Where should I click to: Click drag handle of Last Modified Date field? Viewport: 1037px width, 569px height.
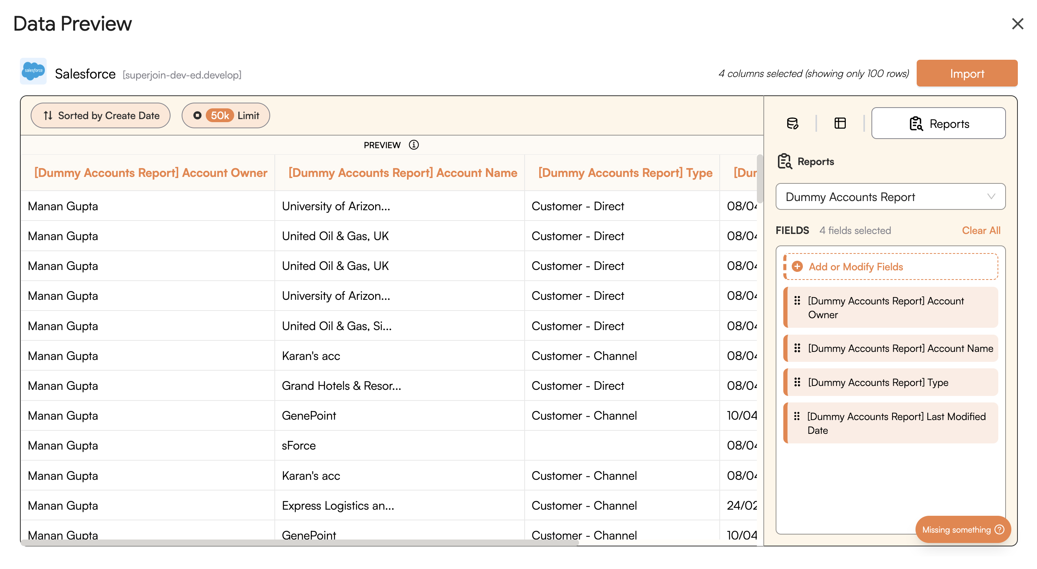coord(796,416)
